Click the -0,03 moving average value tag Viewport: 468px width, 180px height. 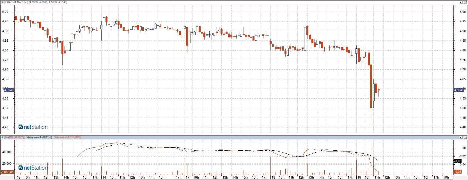coord(458,161)
